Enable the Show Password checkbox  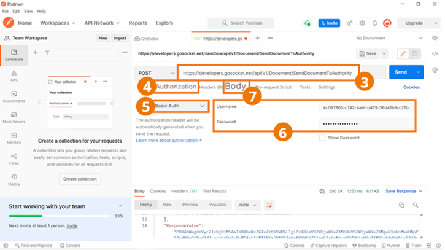[322, 138]
